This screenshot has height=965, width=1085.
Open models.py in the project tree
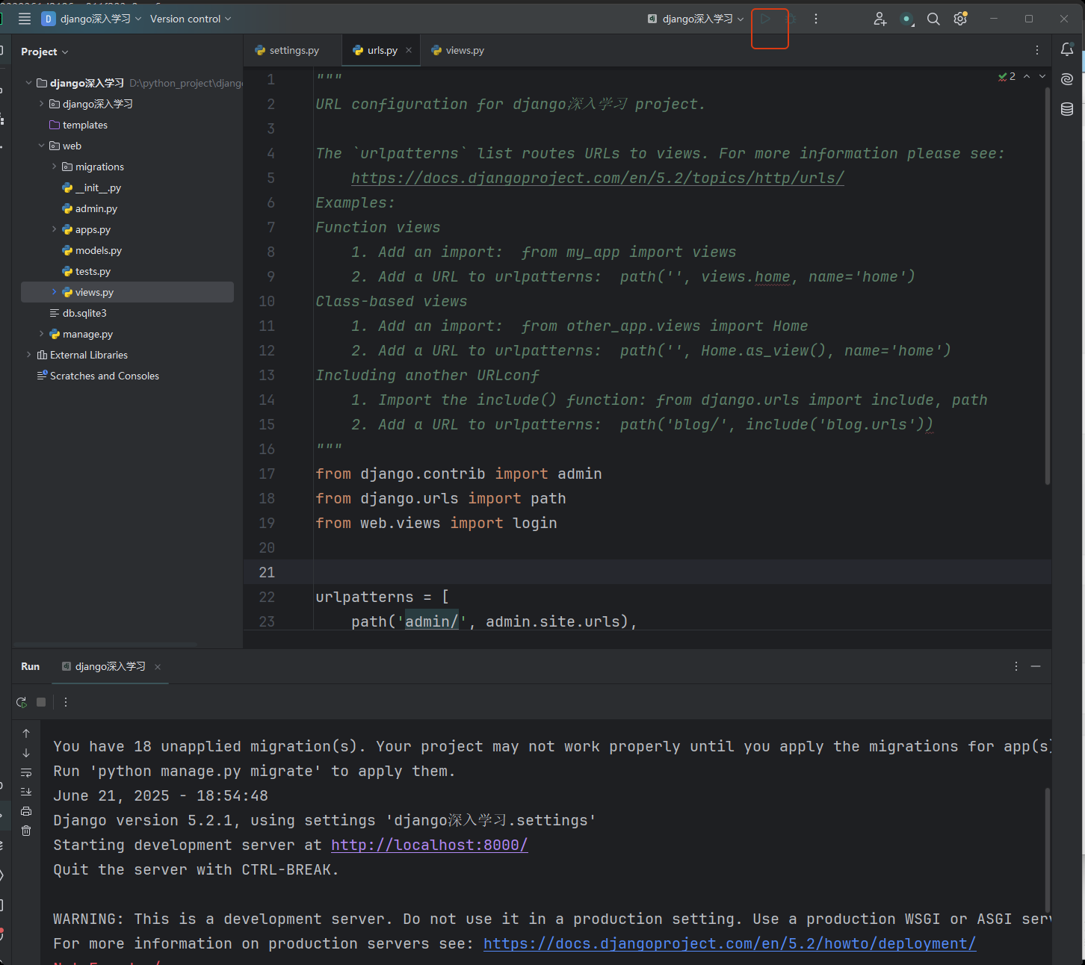pos(98,250)
